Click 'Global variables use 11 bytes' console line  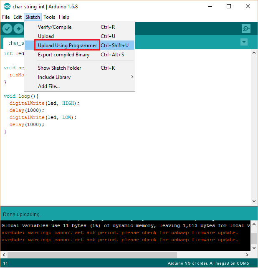tap(126, 225)
